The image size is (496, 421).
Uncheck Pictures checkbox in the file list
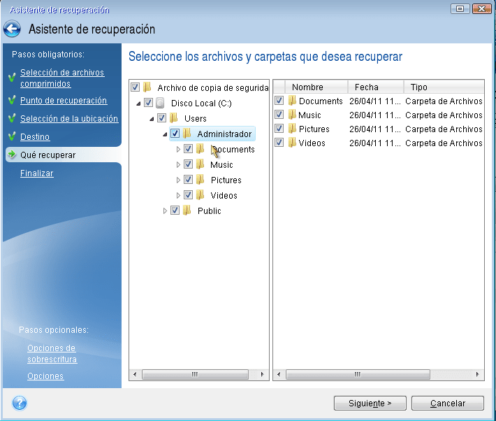click(279, 129)
